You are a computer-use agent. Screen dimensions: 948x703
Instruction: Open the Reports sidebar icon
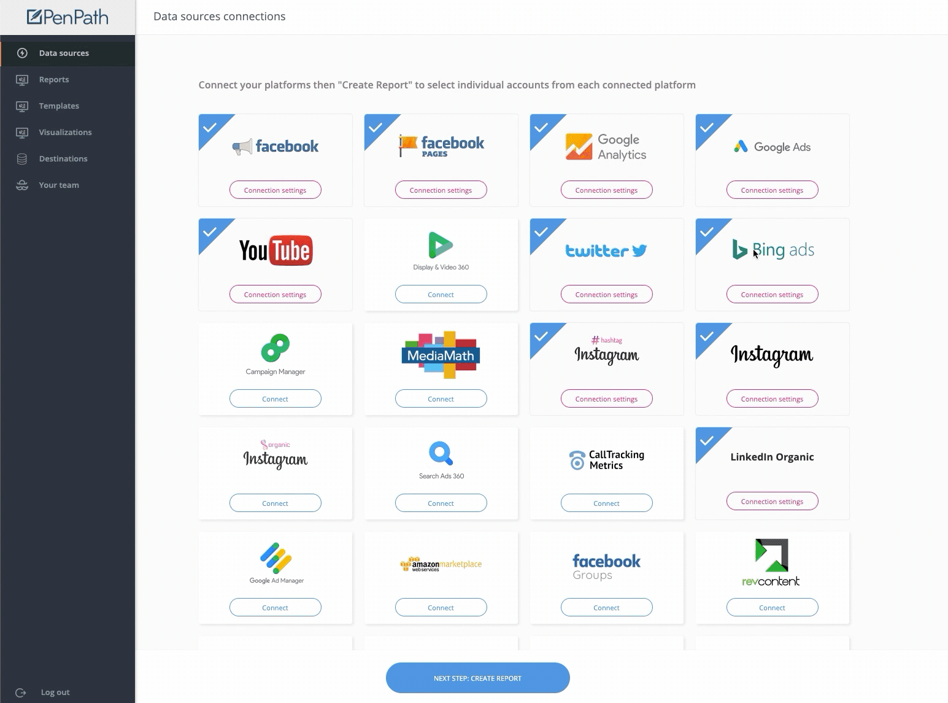22,79
